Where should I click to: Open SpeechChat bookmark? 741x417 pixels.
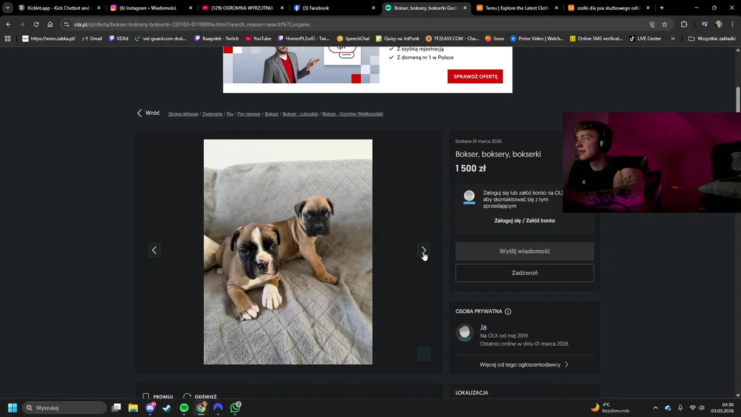tap(353, 39)
